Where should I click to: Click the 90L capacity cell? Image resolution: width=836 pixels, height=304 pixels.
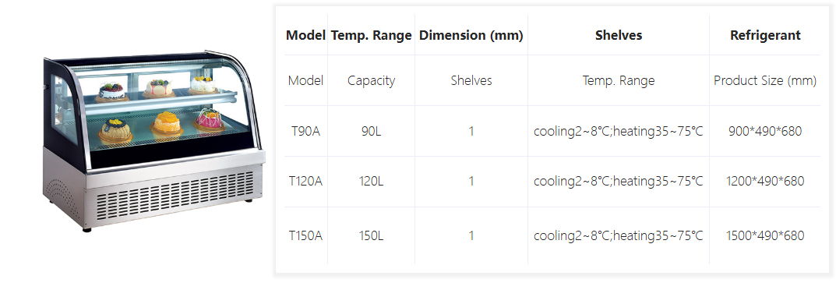tap(371, 131)
